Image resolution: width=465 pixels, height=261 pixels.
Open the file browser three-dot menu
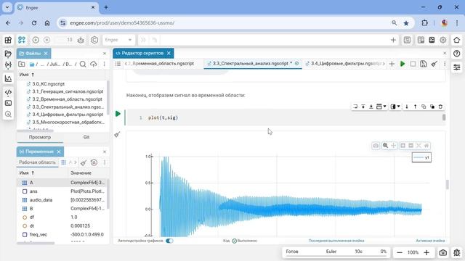pos(104,65)
